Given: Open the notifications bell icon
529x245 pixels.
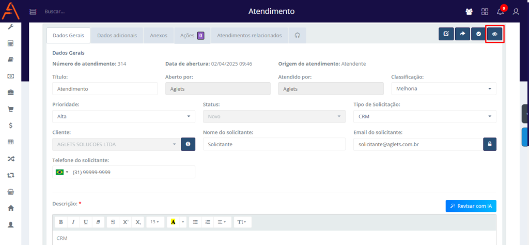Looking at the screenshot, I should pos(500,11).
